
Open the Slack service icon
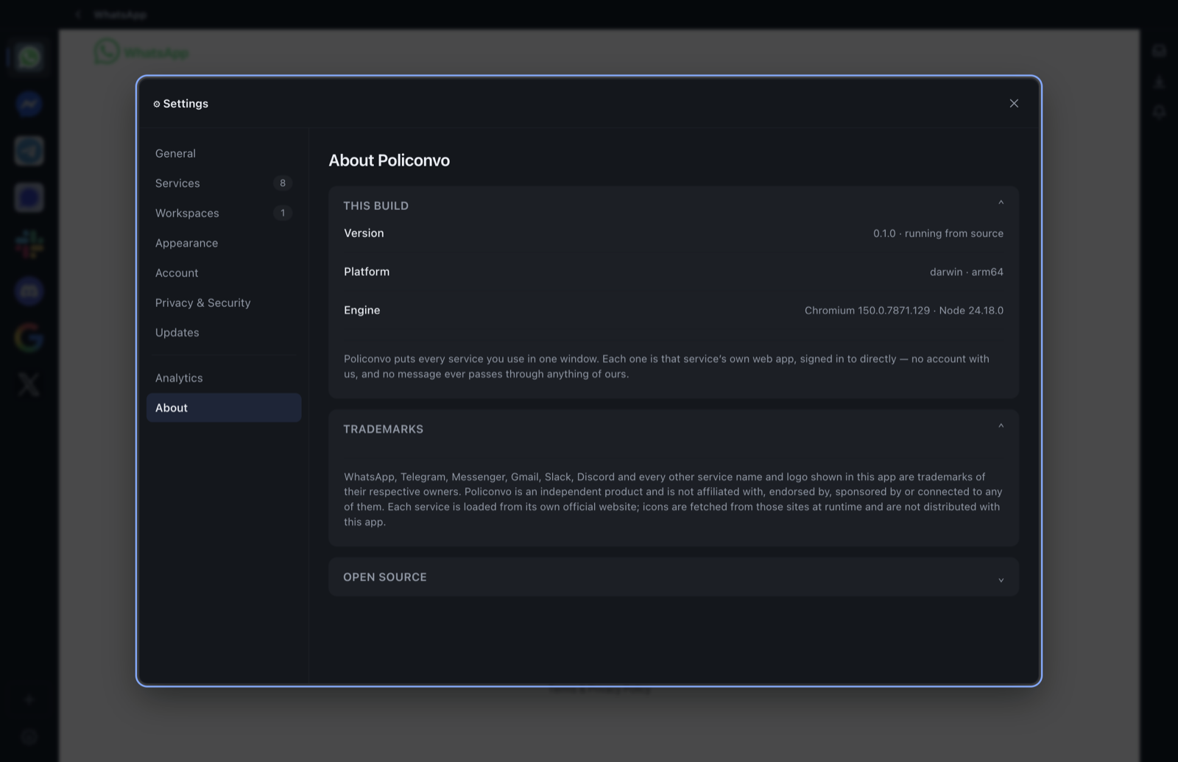29,244
